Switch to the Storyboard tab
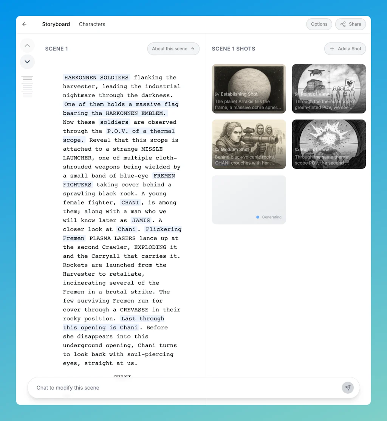Screen dimensions: 387x421 pos(56,24)
